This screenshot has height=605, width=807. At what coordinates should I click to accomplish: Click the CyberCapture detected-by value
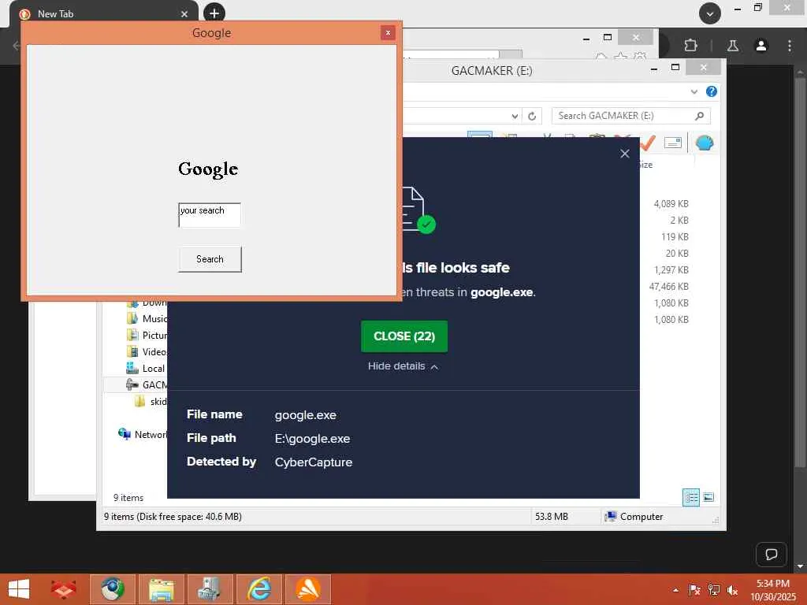314,462
